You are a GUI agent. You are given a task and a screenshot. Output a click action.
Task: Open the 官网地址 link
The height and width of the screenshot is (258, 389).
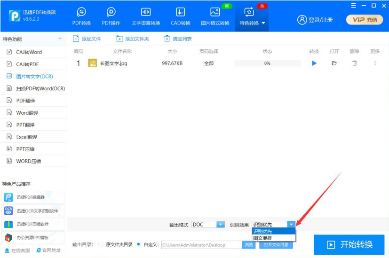(x=48, y=250)
